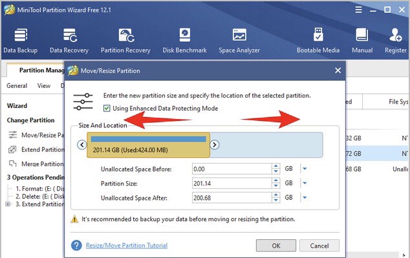
Task: Click the Unallocated Space Before input field
Action: click(232, 169)
